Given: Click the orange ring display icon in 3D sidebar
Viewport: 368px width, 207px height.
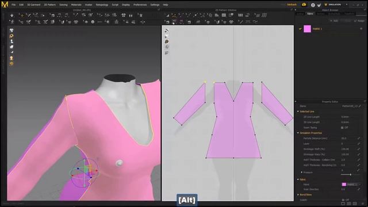Looking at the screenshot, I should pos(11,36).
